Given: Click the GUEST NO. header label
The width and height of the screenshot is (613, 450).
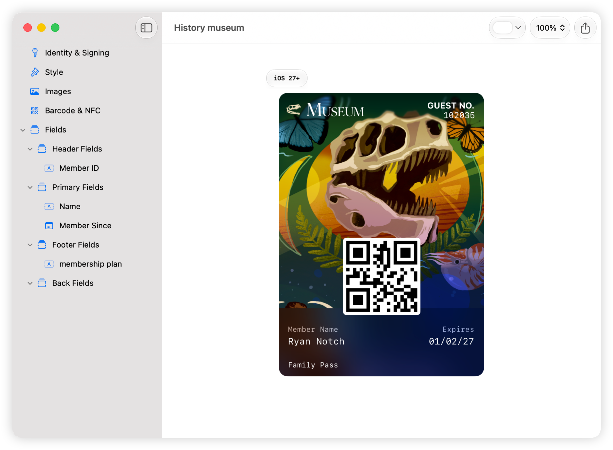Looking at the screenshot, I should [450, 106].
